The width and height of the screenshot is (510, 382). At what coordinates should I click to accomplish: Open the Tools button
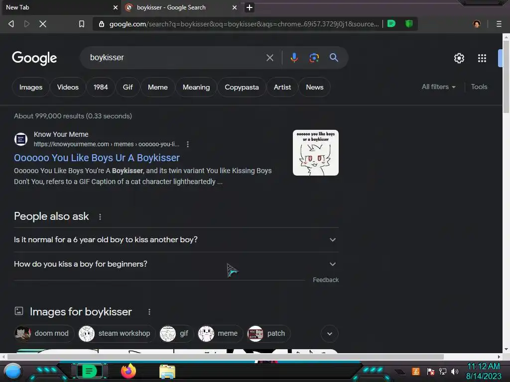(479, 87)
